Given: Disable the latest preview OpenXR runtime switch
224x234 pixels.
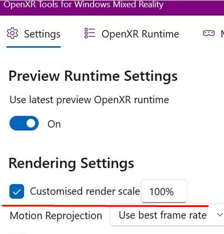Looking at the screenshot, I should (x=24, y=123).
